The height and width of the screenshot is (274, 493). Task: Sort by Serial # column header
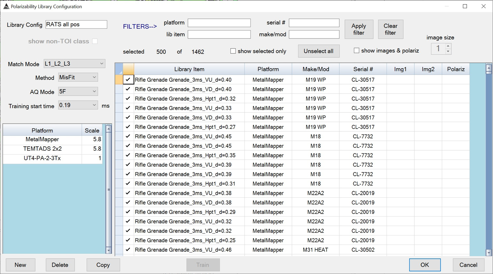click(363, 69)
